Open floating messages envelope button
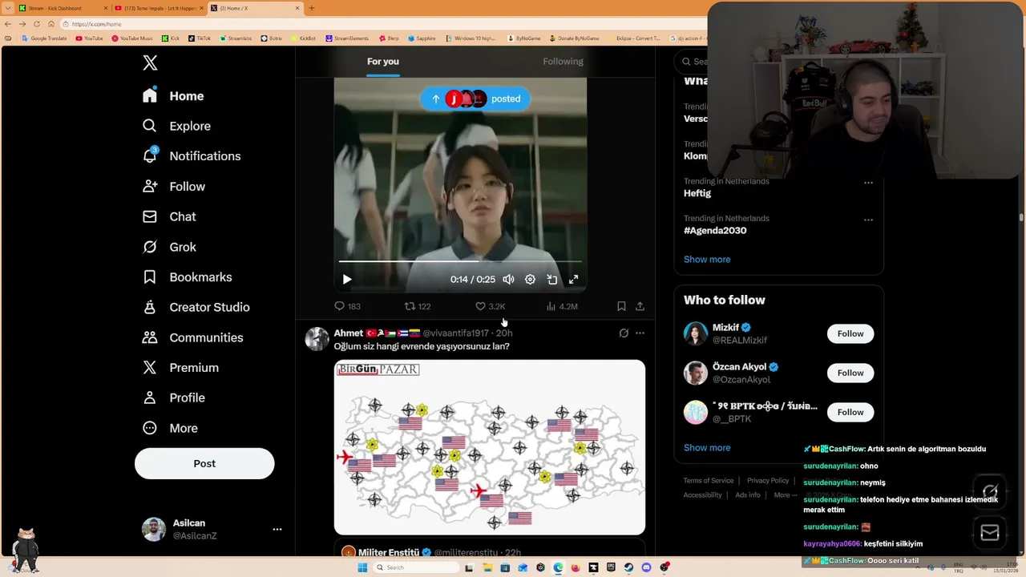Viewport: 1026px width, 577px height. (x=990, y=532)
